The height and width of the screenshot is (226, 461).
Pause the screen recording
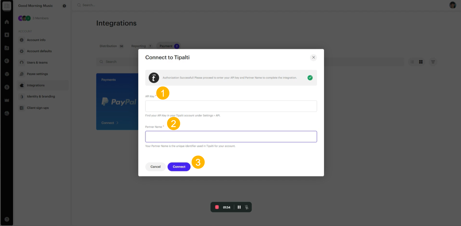[239, 207]
